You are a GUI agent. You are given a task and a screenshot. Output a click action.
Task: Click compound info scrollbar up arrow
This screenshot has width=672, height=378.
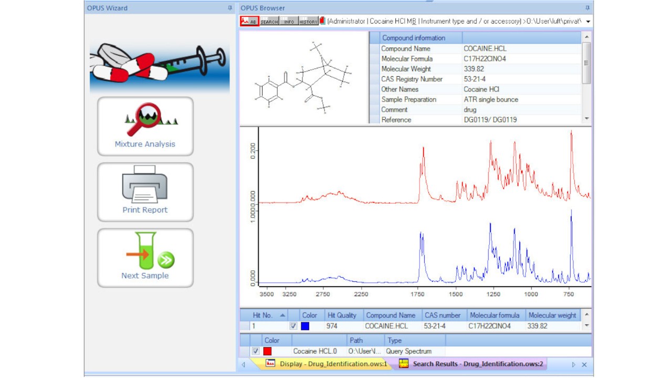(587, 36)
